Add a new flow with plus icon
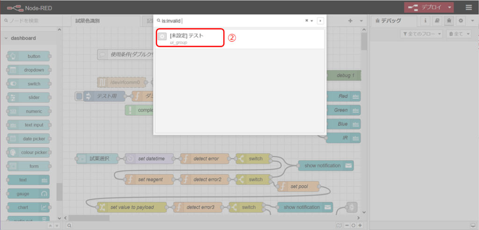The width and height of the screenshot is (479, 230). coord(350,21)
